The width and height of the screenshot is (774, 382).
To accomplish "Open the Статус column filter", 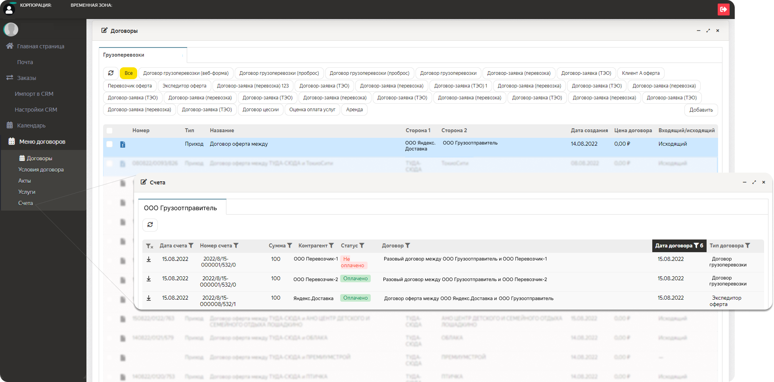I will tap(362, 245).
